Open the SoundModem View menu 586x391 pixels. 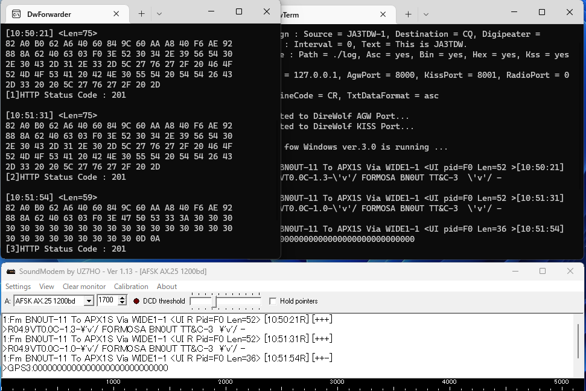click(46, 287)
